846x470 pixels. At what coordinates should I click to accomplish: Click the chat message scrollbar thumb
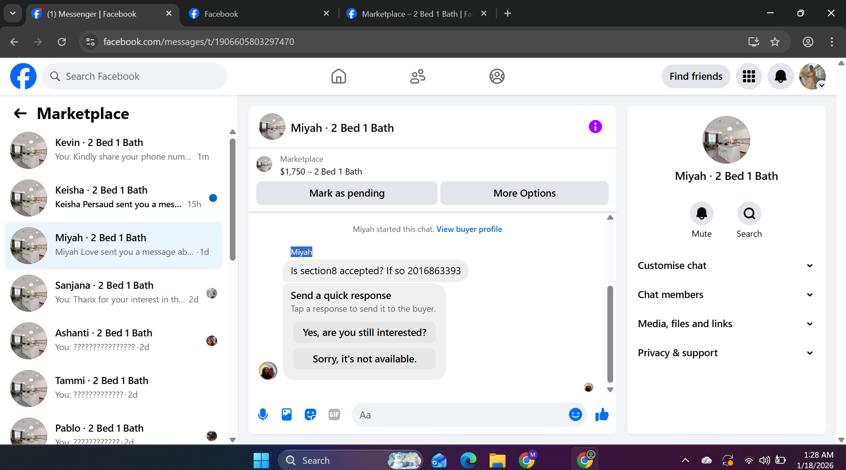[610, 334]
